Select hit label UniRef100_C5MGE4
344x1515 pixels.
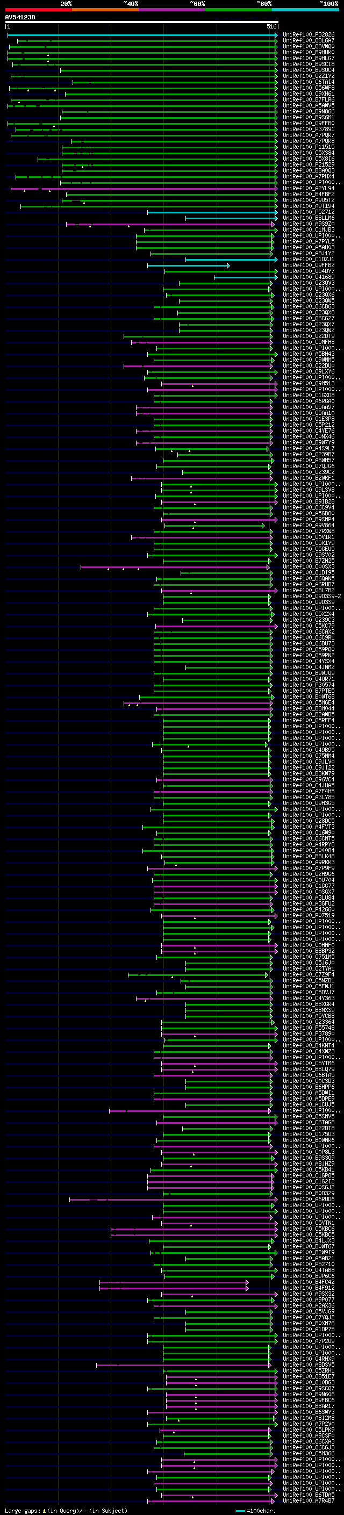[309, 703]
